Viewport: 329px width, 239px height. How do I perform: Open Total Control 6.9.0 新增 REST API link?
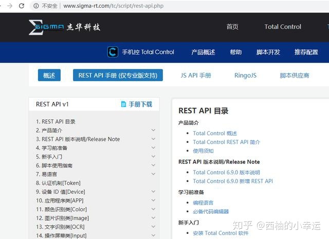(x=233, y=181)
